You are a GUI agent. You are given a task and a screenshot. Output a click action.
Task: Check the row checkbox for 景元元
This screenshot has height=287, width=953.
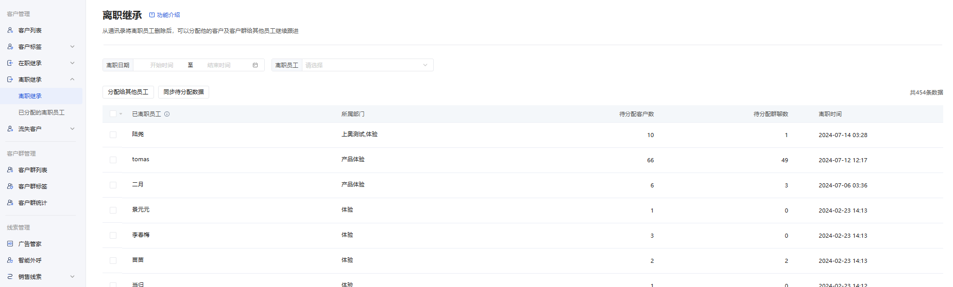pyautogui.click(x=113, y=211)
